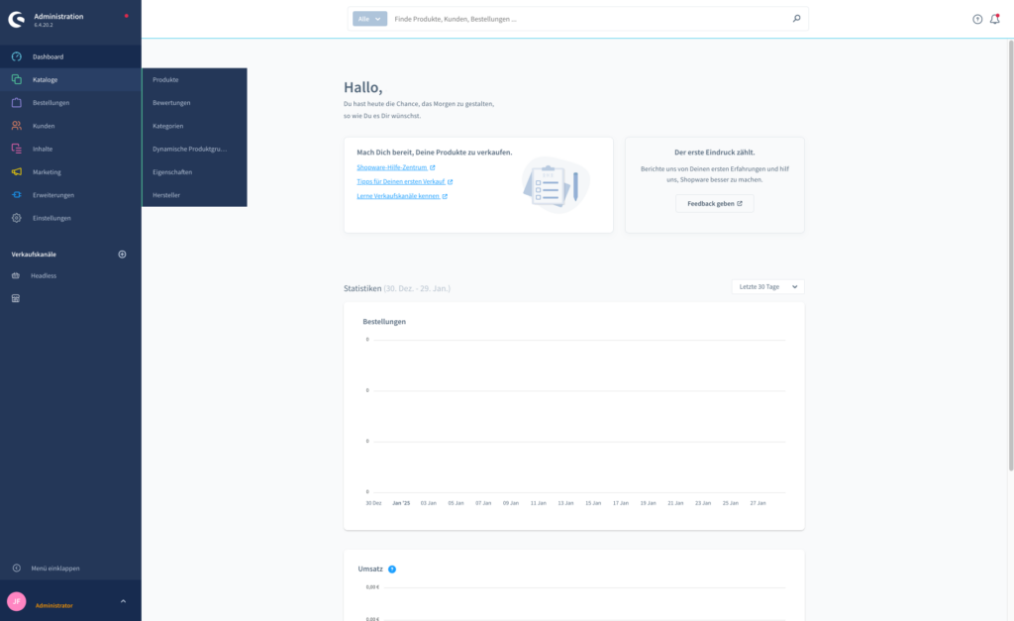
Task: Expand the Administrator user menu chevron
Action: point(123,601)
